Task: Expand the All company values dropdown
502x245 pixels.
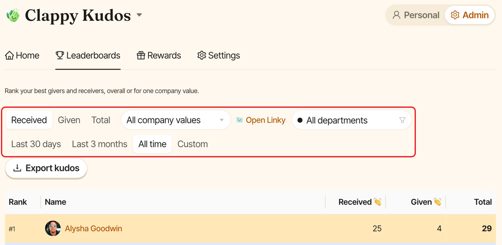Action: pyautogui.click(x=176, y=120)
